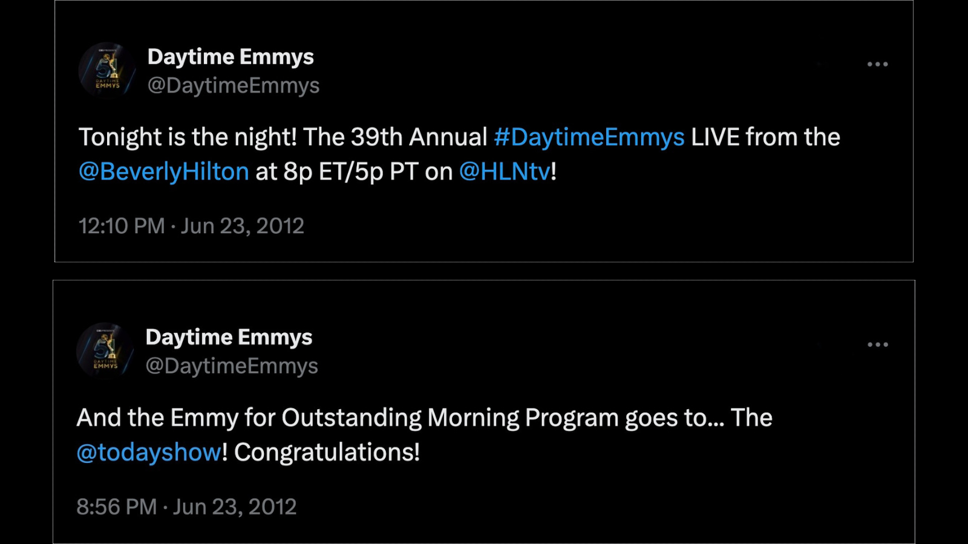968x544 pixels.
Task: Click the 'Congratulations!' text in the second tweet
Action: pos(327,453)
